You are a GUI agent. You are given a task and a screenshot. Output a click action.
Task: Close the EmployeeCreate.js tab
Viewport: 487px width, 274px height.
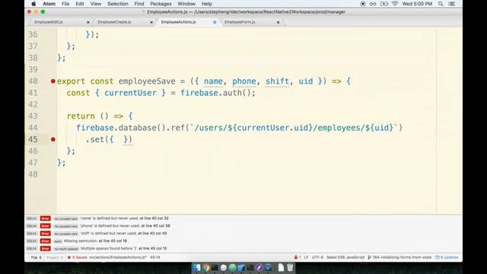151,22
